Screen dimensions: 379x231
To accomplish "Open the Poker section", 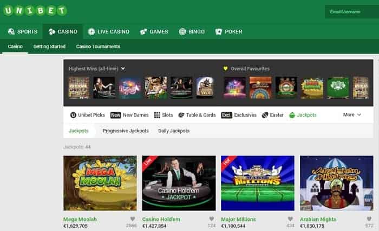I will [228, 31].
